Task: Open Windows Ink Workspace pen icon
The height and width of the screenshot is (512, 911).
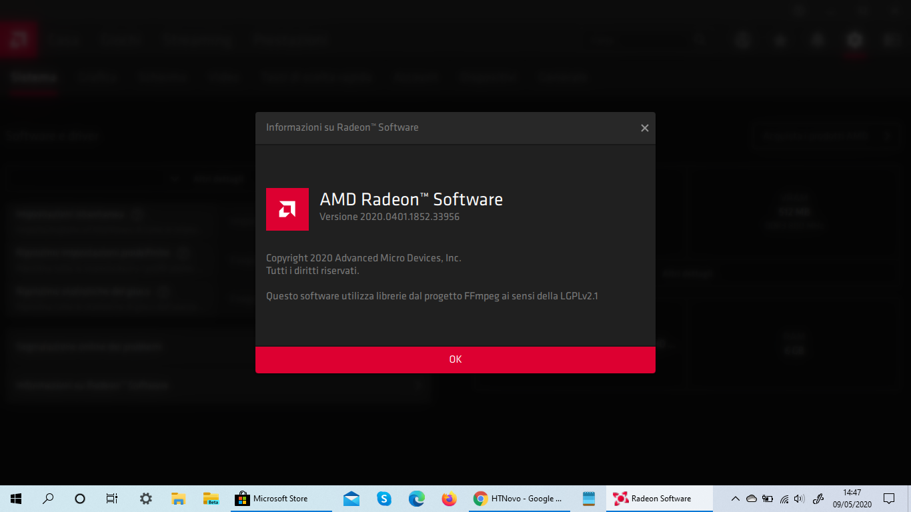Action: (820, 499)
